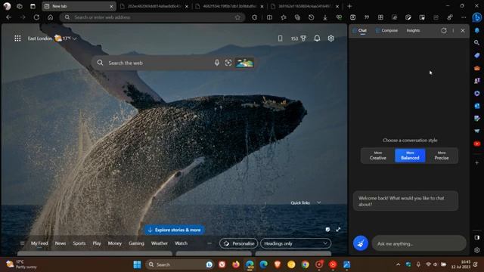Show hidden system tray icons
Screen dimensions: 484x272
pyautogui.click(x=399, y=264)
